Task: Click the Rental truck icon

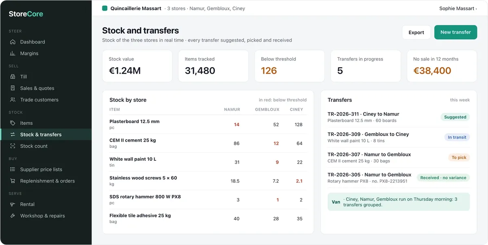Action: click(13, 204)
